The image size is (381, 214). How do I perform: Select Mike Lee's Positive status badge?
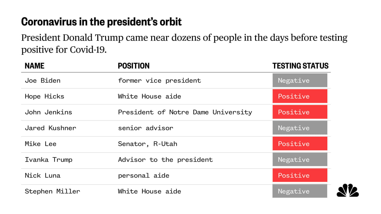[300, 144]
